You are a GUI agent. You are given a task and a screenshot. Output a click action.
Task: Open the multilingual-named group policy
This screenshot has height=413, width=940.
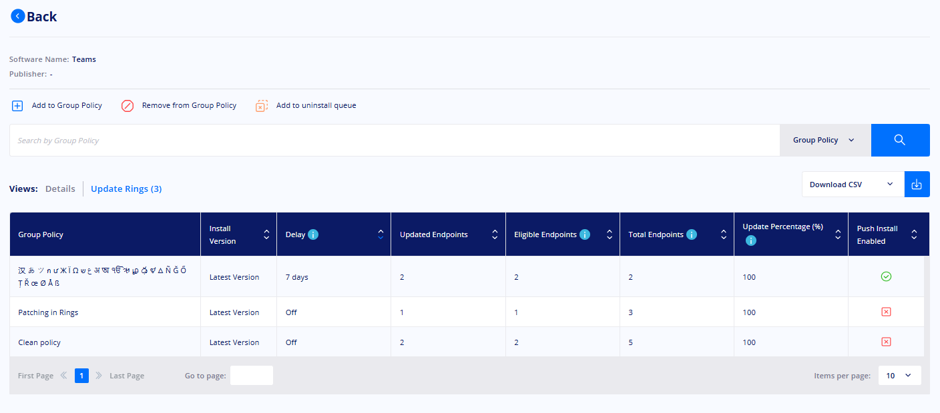click(102, 276)
